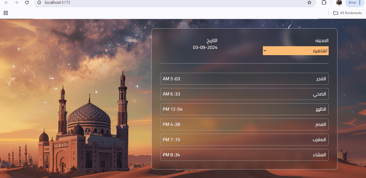The width and height of the screenshot is (366, 178).
Task: Select the الضحي prayer row
Action: [x=244, y=94]
